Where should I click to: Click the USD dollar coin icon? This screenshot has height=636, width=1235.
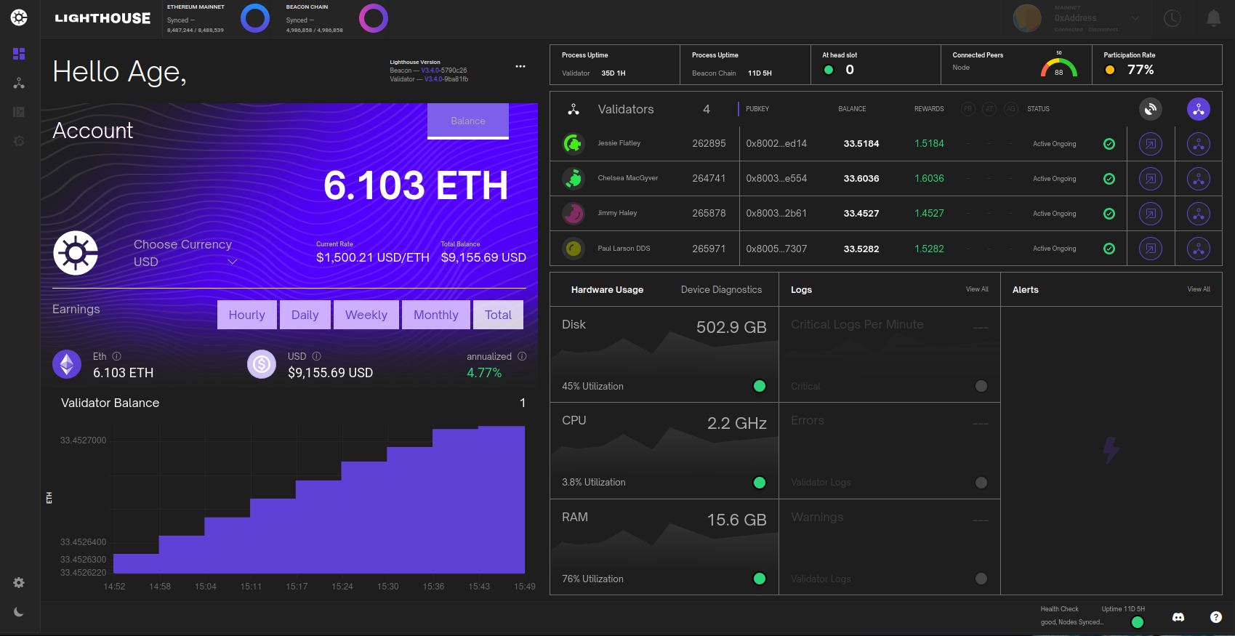[x=262, y=364]
